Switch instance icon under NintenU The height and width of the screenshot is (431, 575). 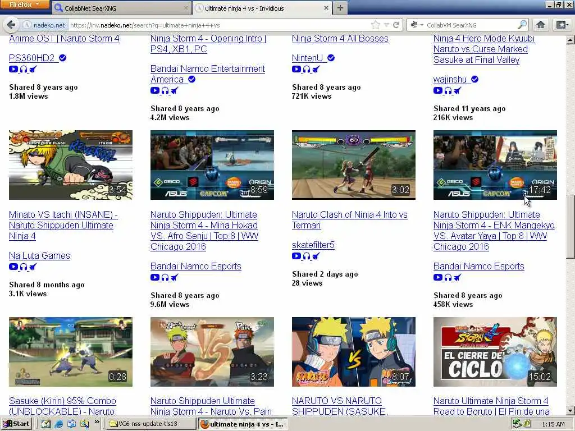click(316, 69)
